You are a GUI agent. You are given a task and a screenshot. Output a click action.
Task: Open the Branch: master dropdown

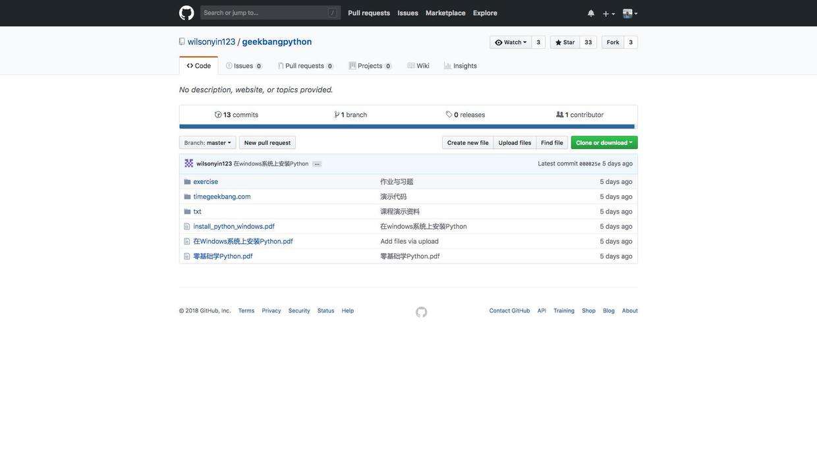(208, 142)
